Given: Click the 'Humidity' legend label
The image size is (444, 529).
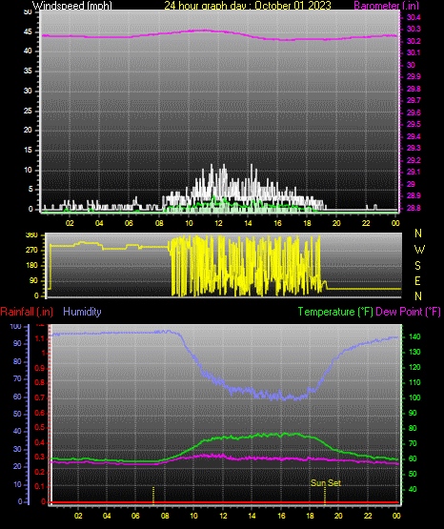Looking at the screenshot, I should [x=82, y=312].
